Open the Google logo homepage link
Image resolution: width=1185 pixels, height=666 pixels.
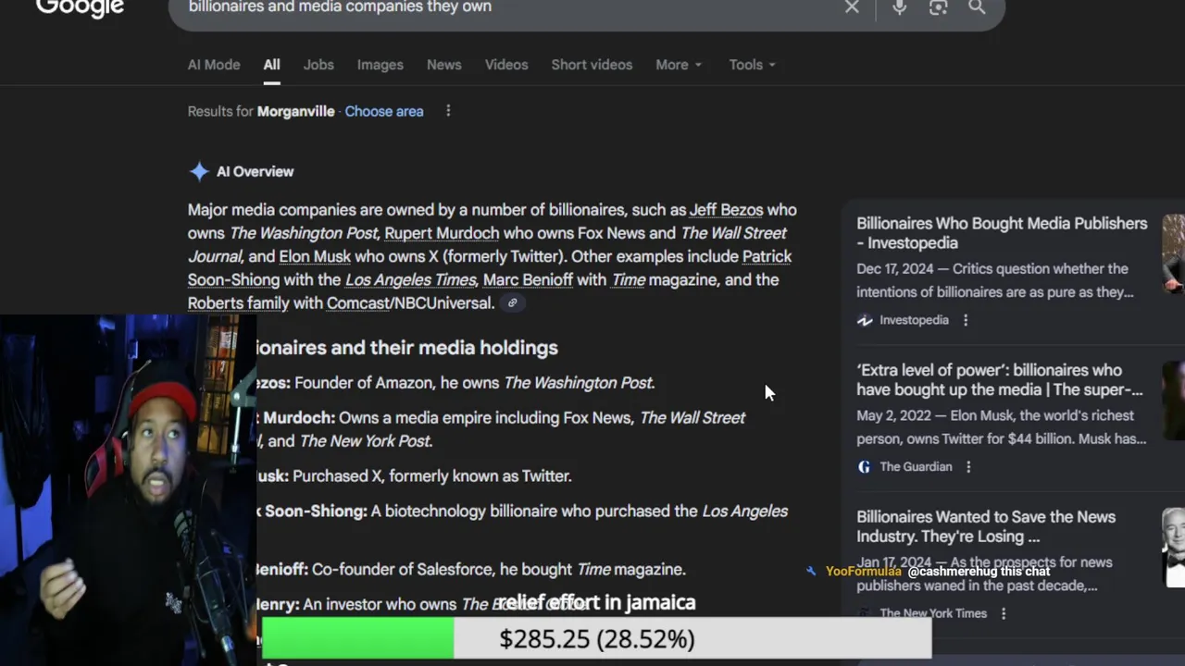point(80,7)
